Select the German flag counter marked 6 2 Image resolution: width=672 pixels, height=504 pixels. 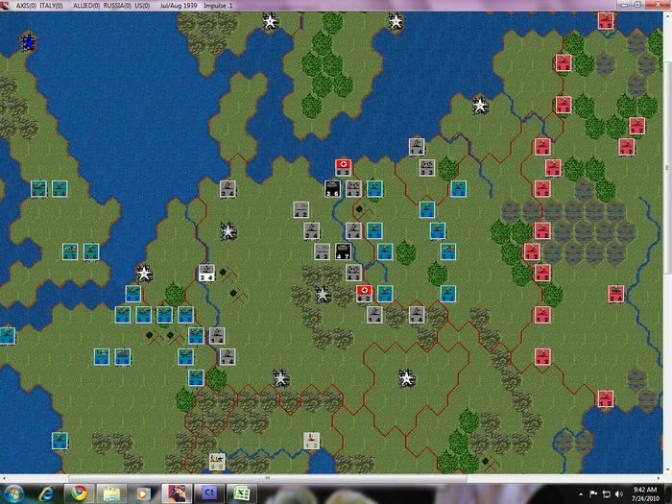[x=364, y=294]
